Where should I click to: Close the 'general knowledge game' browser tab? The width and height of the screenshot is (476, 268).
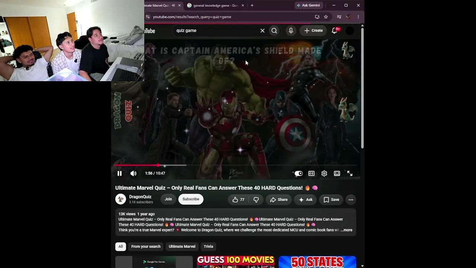pyautogui.click(x=243, y=6)
